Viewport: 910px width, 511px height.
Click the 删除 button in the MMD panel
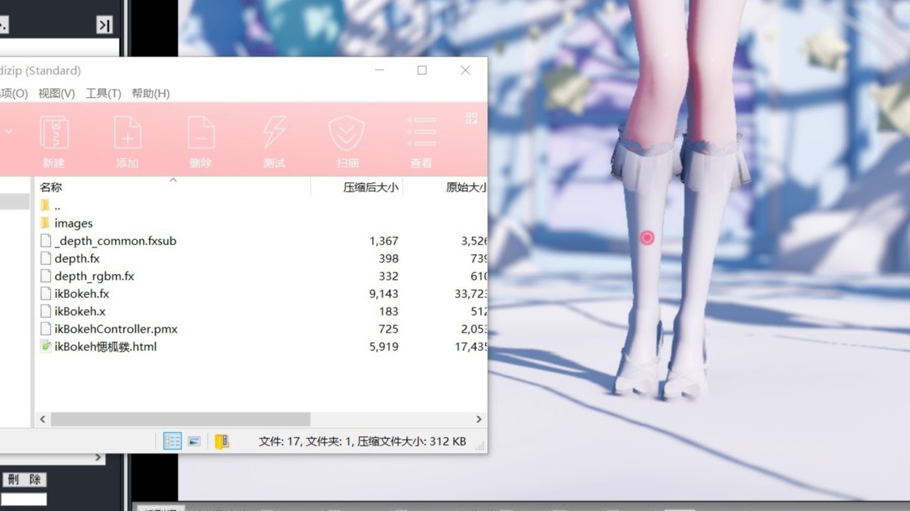tap(24, 479)
